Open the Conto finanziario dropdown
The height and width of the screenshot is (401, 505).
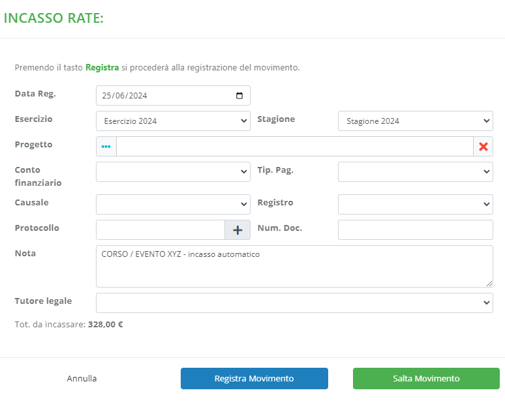click(173, 172)
